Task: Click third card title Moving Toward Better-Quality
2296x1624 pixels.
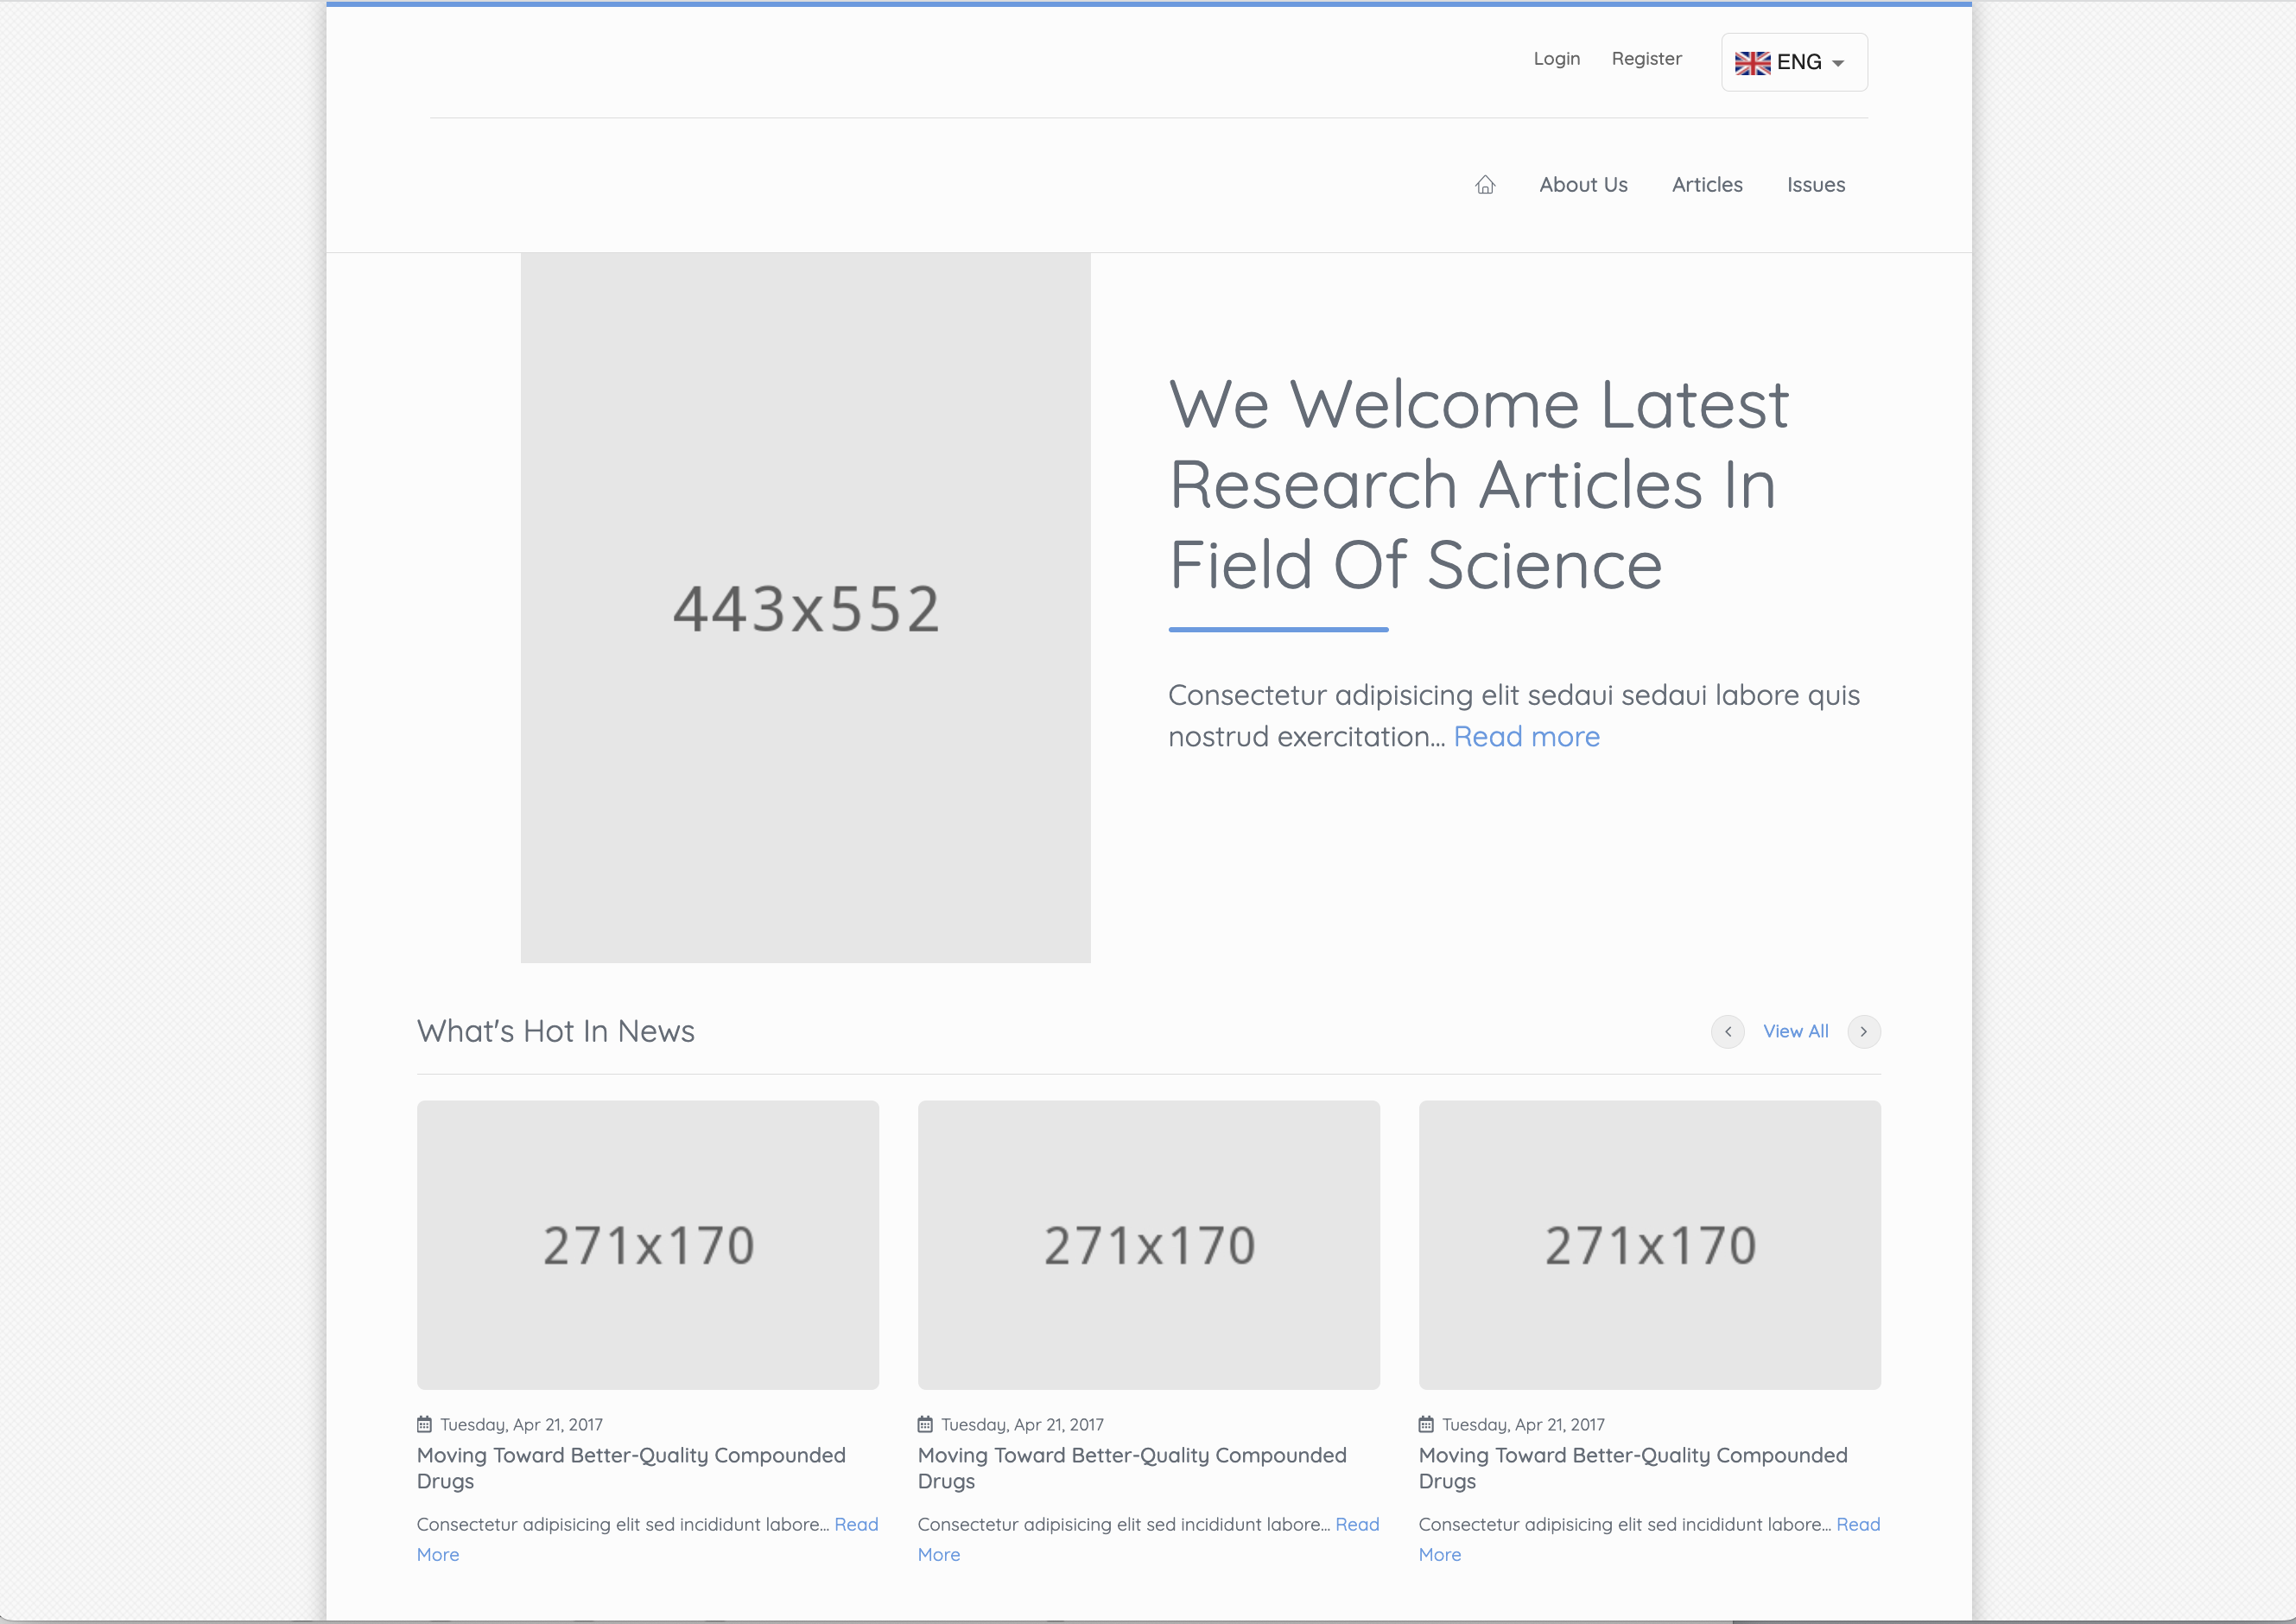Action: [x=1633, y=1468]
